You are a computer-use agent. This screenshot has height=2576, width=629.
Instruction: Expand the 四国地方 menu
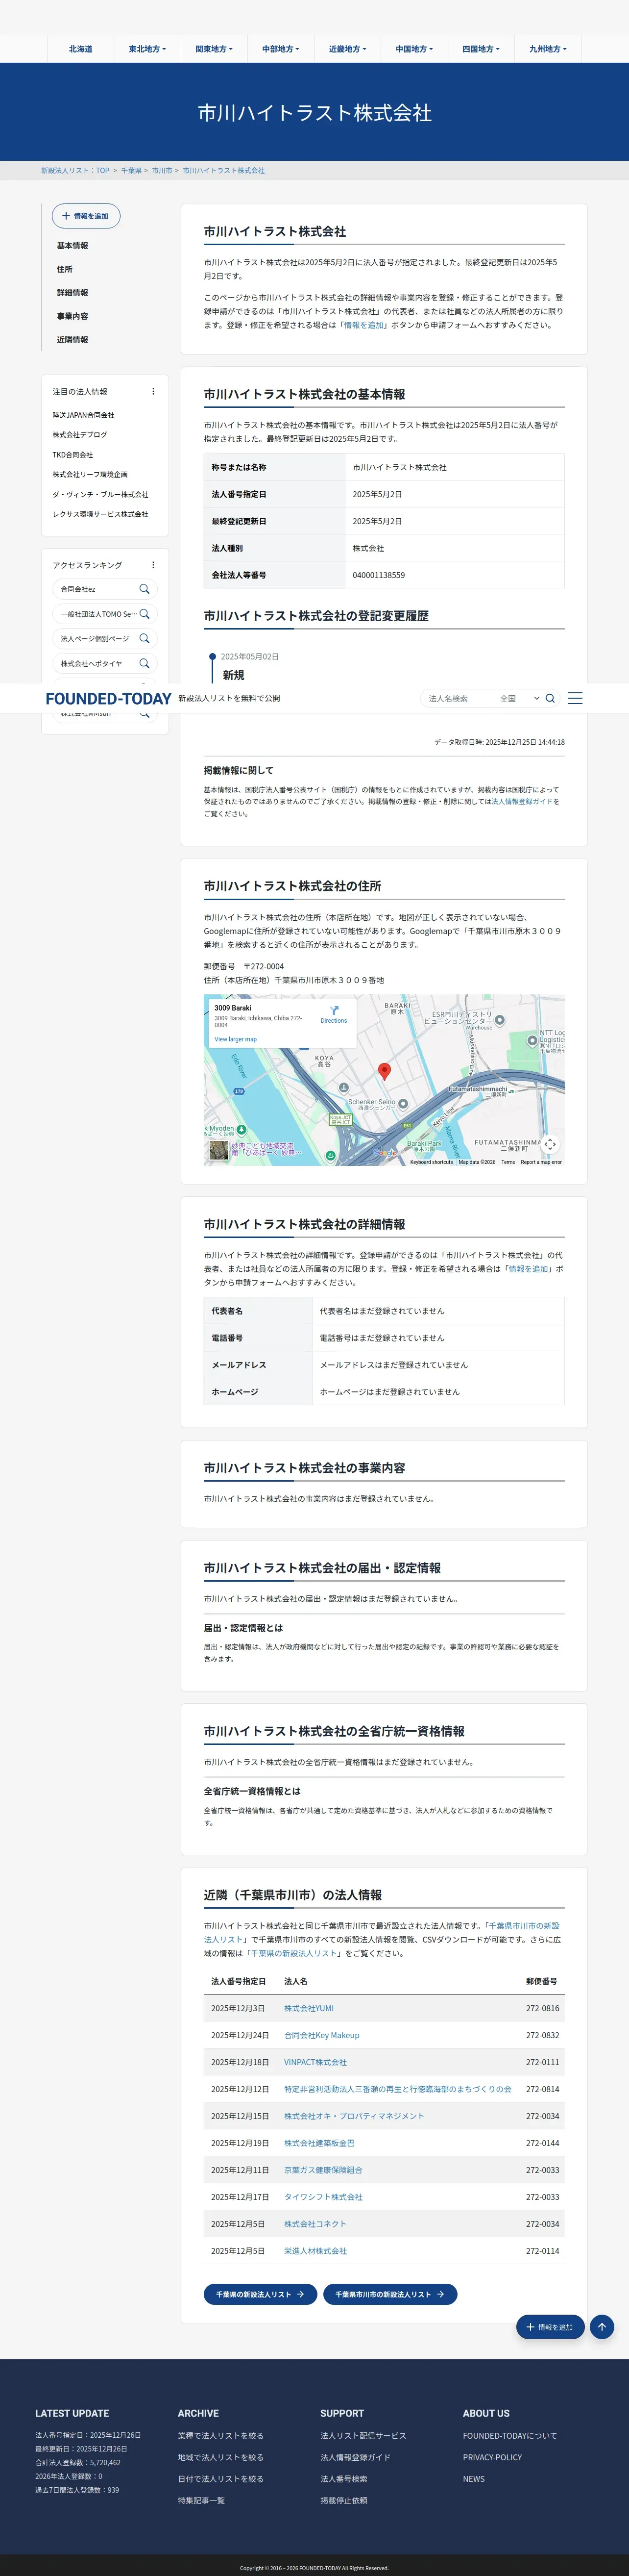pyautogui.click(x=481, y=49)
